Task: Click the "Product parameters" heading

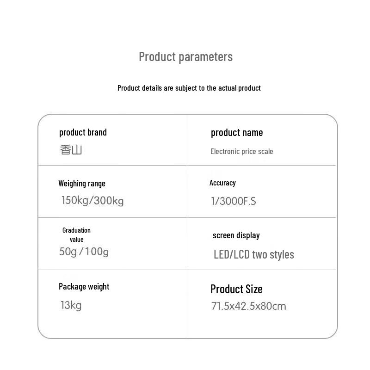Action: coord(185,56)
